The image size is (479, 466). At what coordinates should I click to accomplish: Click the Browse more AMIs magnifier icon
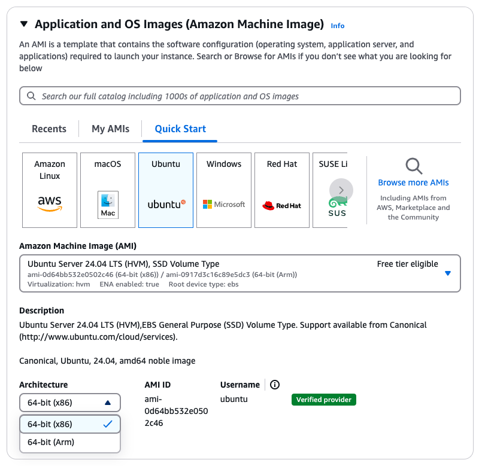point(413,166)
